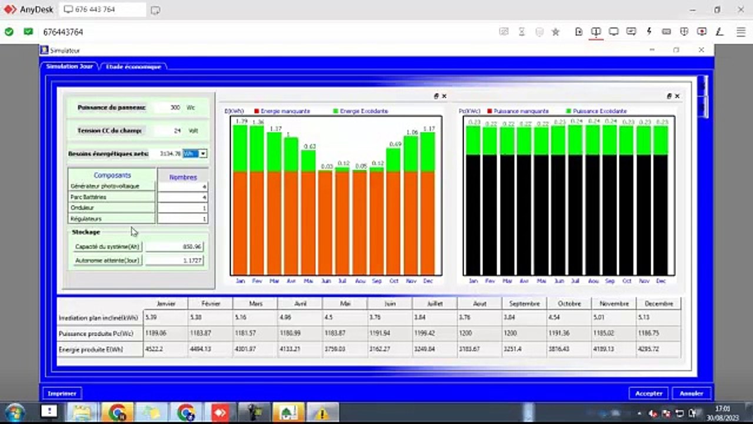This screenshot has height=424, width=753.
Task: Click the Accepter button
Action: (649, 393)
